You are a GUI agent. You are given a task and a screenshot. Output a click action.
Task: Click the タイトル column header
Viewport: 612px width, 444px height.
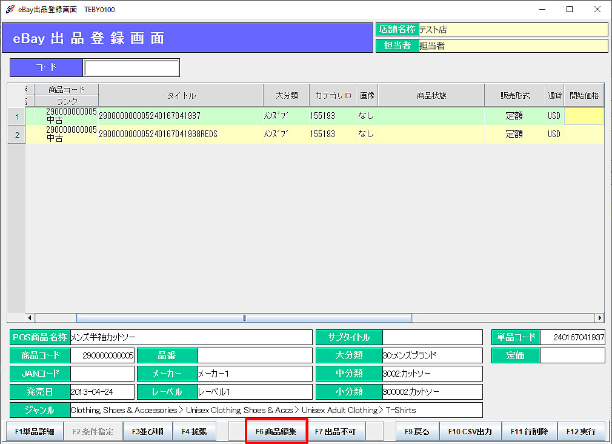coord(181,96)
